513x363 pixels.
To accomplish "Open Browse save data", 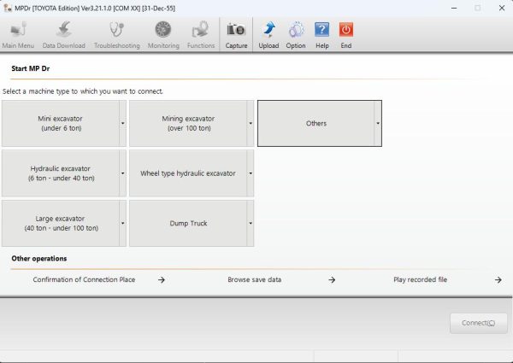I will coord(255,279).
